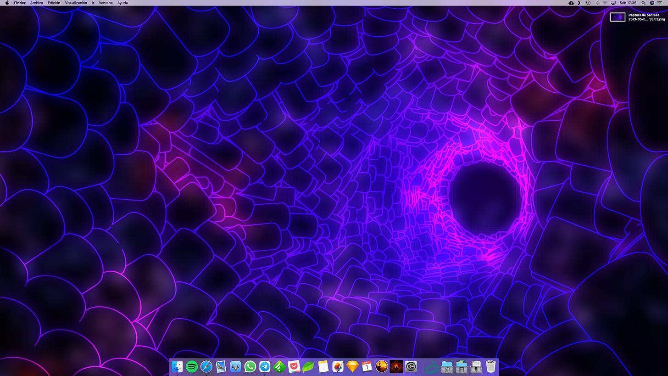Screen dimensions: 668x376
Task: Open the Notes app in the Dock
Action: (323, 366)
